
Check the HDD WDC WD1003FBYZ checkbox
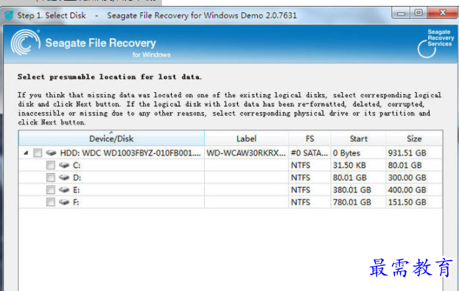(x=38, y=152)
